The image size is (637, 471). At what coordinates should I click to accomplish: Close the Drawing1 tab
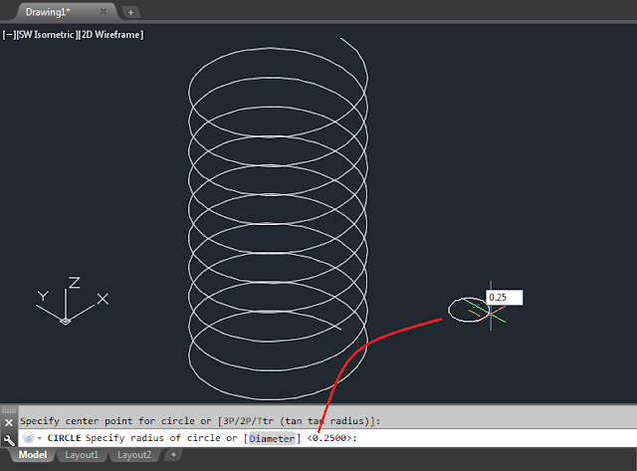coord(104,11)
